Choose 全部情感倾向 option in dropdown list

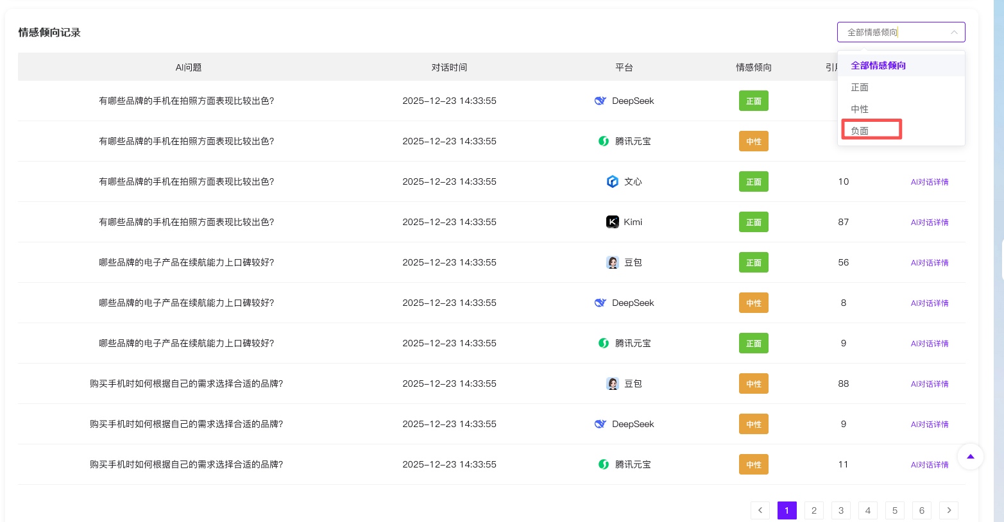(878, 65)
